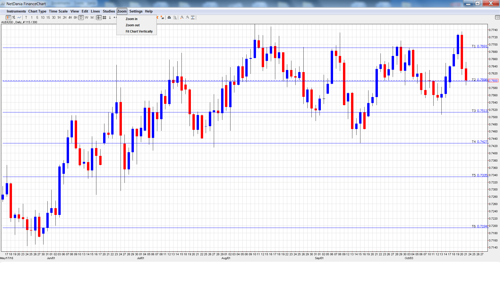Screen dimensions: 500x281
Task: Set time scale to 4H interval
Action: (70, 18)
